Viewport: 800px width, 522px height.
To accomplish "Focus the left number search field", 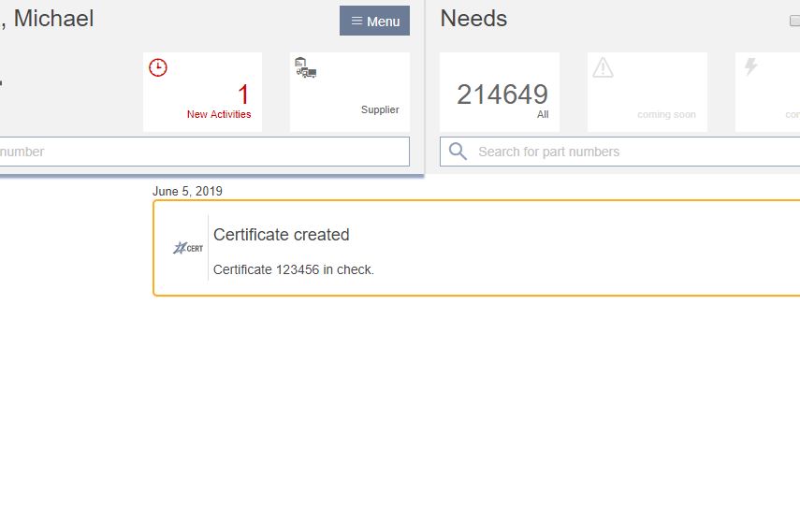I will click(204, 152).
